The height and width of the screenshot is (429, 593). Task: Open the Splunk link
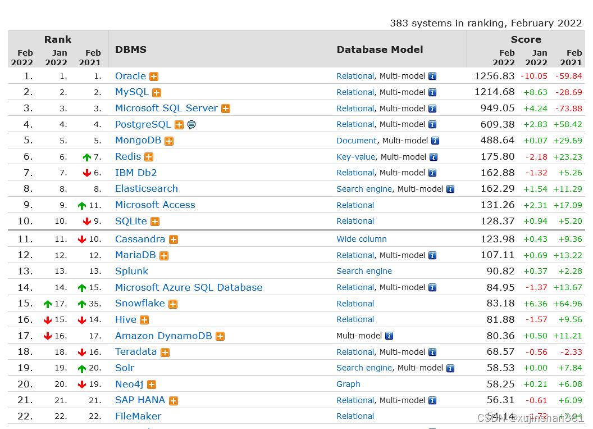click(131, 272)
